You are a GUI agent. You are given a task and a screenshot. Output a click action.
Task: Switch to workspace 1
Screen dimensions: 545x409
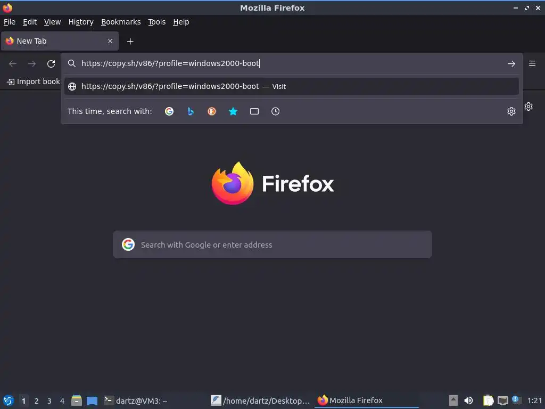point(23,401)
